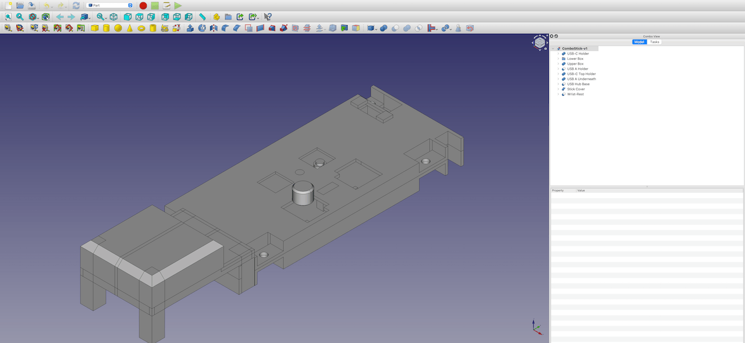Create a Sphere primitive
This screenshot has height=343, width=745.
[x=118, y=27]
